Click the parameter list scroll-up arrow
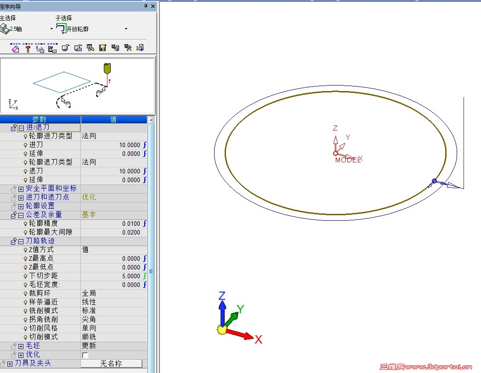The height and width of the screenshot is (373, 481). point(151,120)
